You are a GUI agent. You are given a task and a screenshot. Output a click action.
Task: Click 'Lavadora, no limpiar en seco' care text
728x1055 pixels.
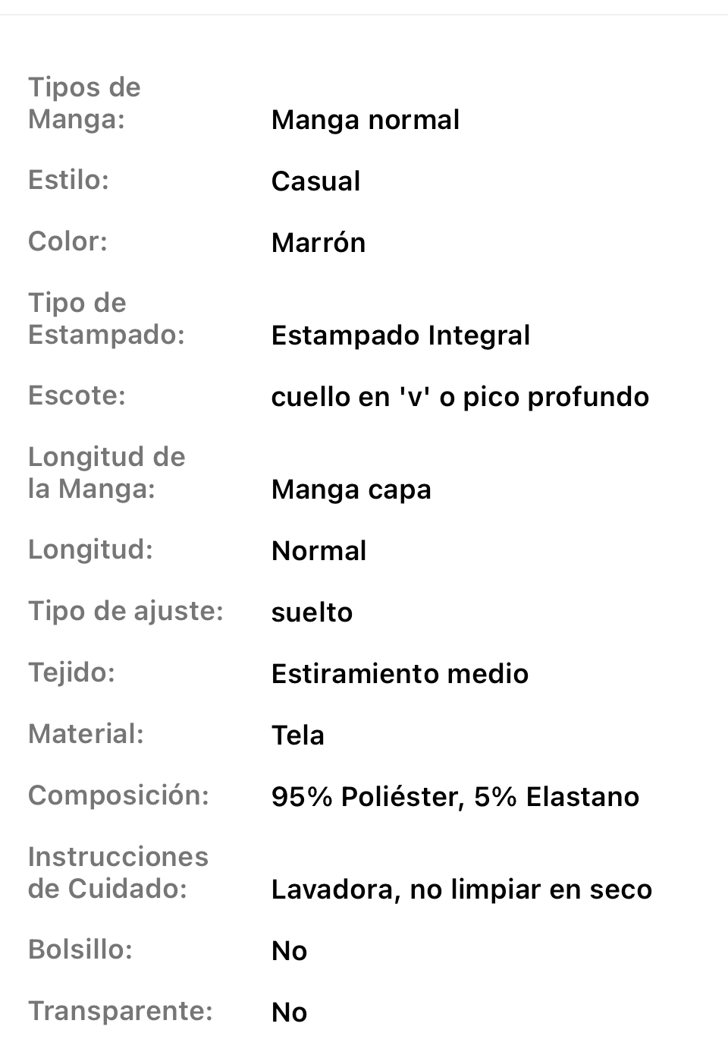461,890
